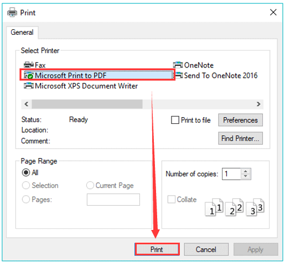Screen dimensions: 285x262
Task: Select the Microsoft Print to PDF icon
Action: click(x=29, y=75)
